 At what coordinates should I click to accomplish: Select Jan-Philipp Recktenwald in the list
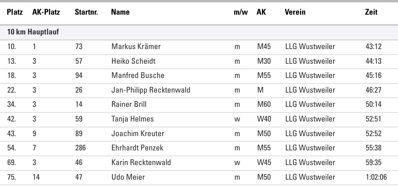pos(151,90)
